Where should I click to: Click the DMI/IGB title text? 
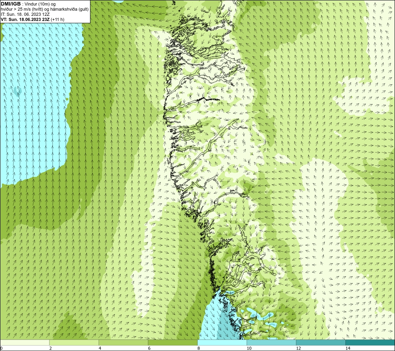coord(11,4)
